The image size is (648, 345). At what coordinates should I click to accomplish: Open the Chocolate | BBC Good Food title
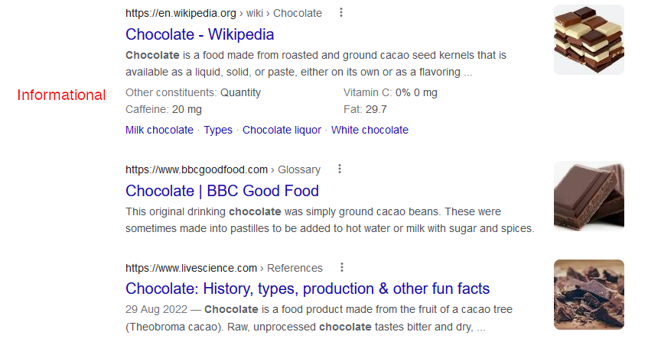pyautogui.click(x=223, y=191)
